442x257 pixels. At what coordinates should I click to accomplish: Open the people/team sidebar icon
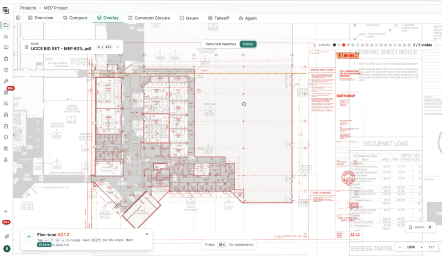pyautogui.click(x=6, y=104)
